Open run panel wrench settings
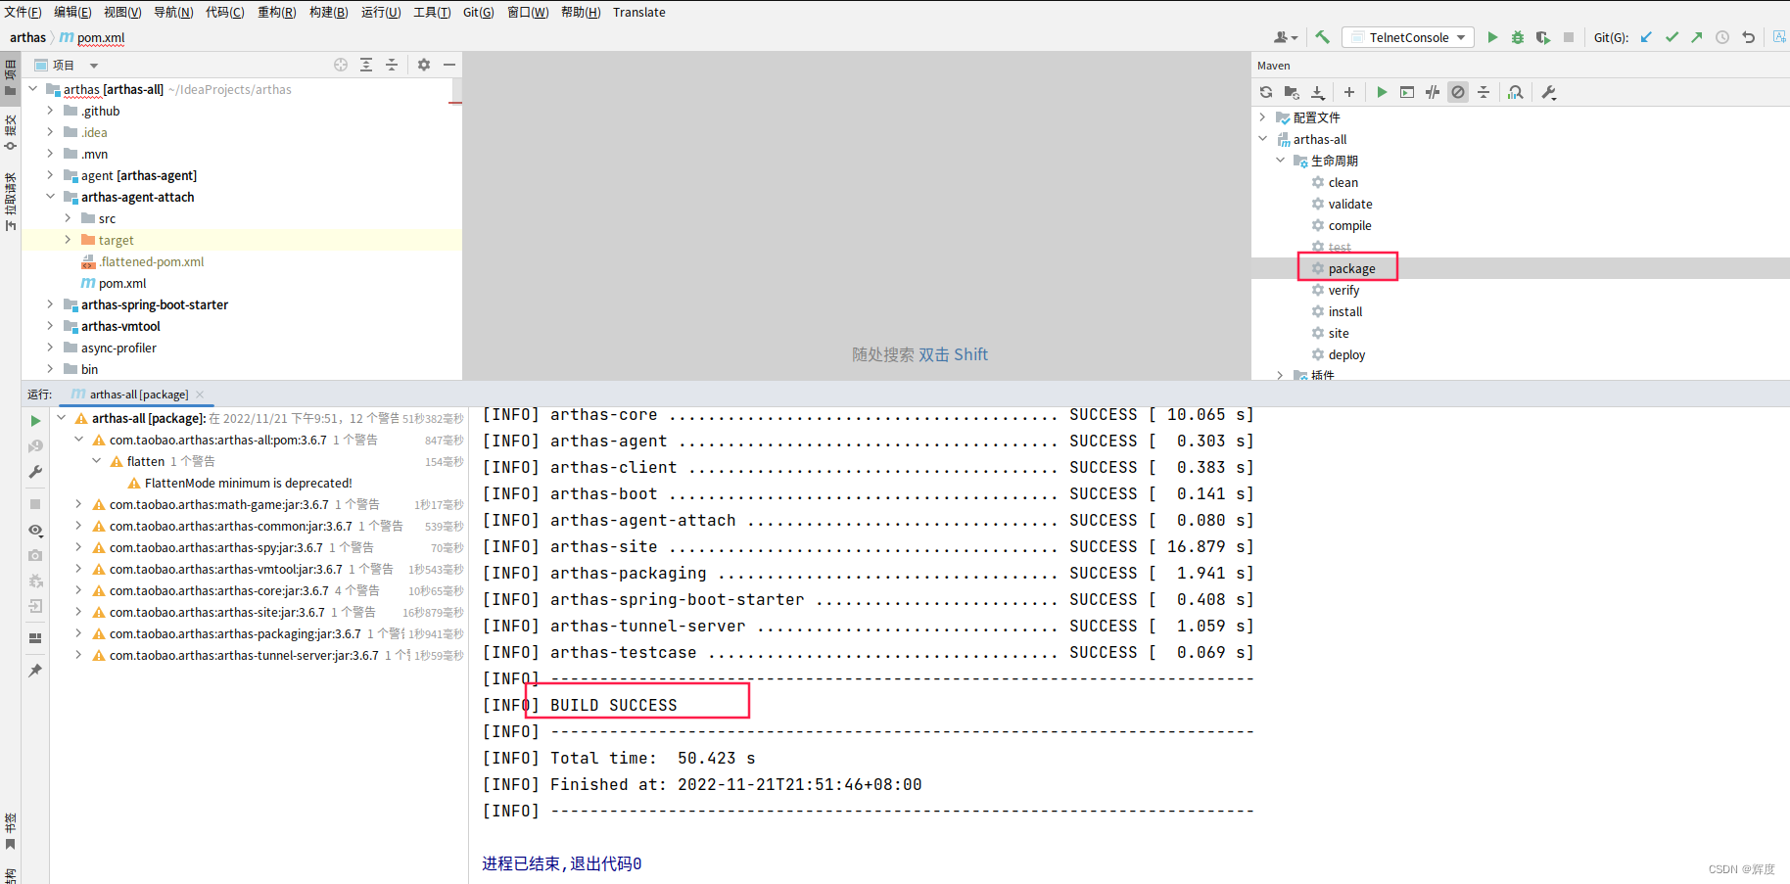This screenshot has width=1790, height=884. [35, 472]
